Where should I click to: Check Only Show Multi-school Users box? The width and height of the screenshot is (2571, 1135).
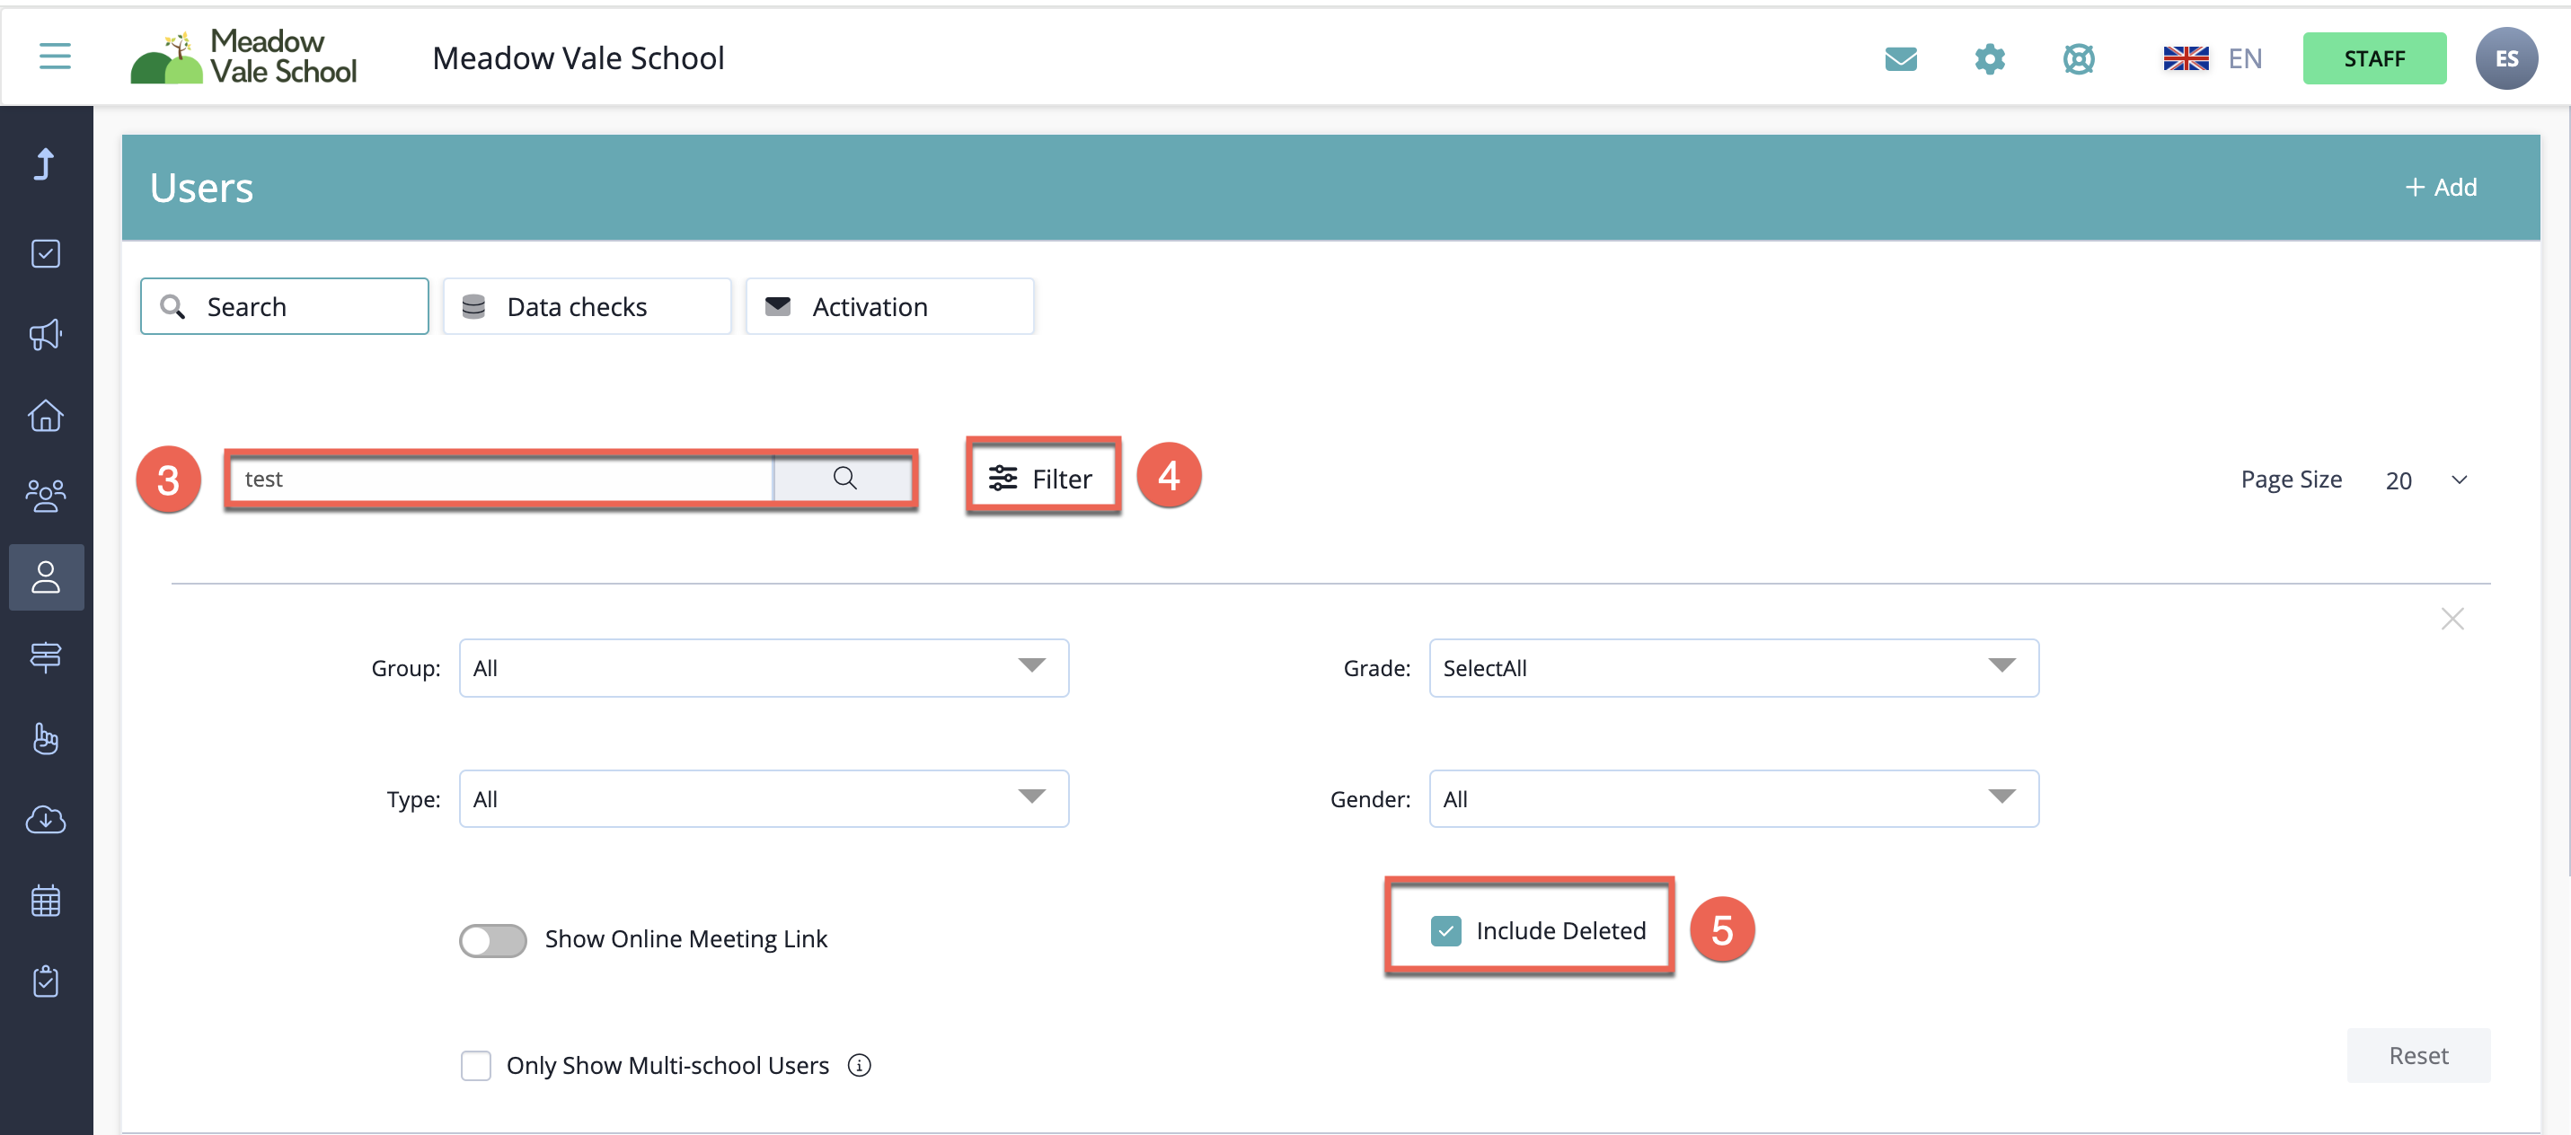[x=476, y=1065]
